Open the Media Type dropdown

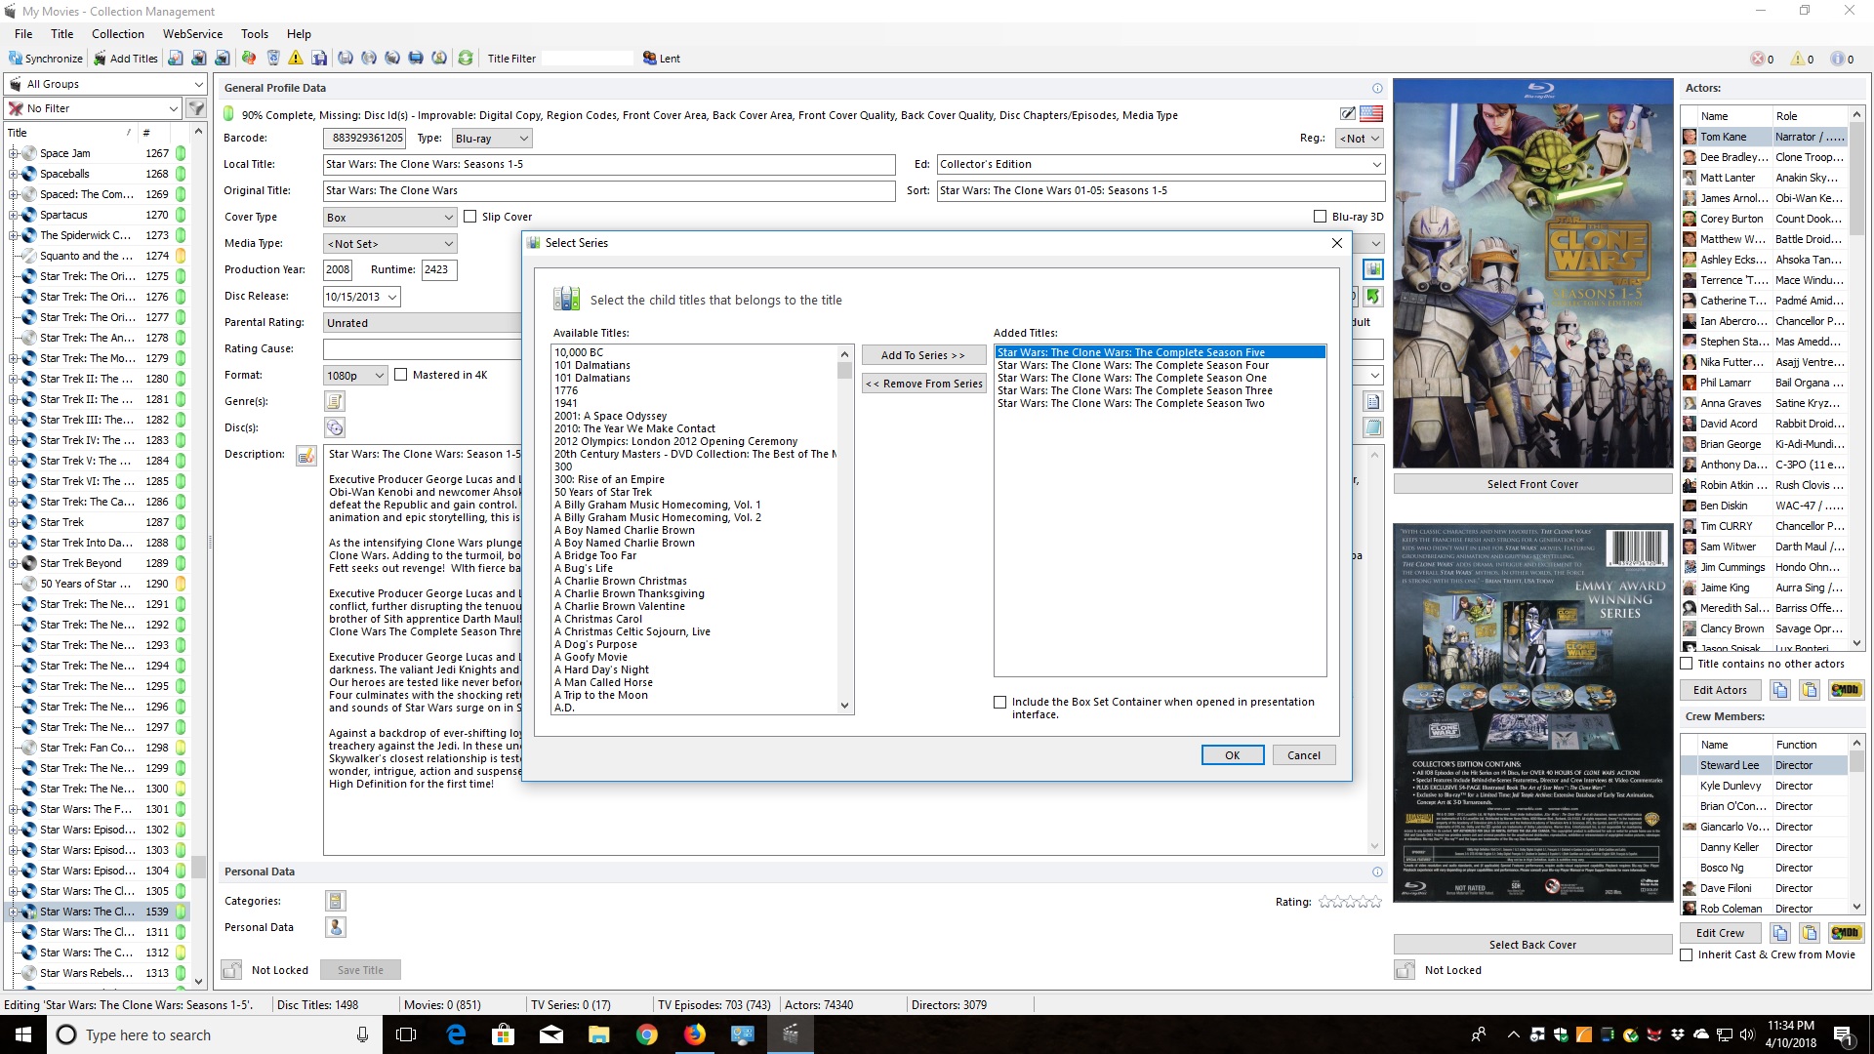(x=389, y=244)
